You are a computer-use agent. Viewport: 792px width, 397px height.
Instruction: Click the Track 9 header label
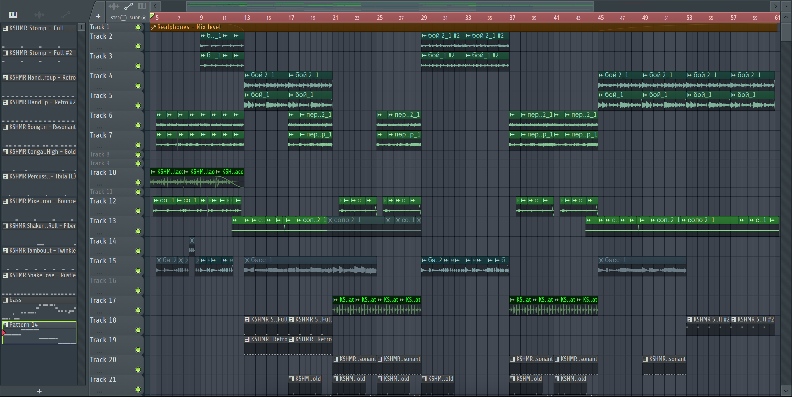pos(100,163)
